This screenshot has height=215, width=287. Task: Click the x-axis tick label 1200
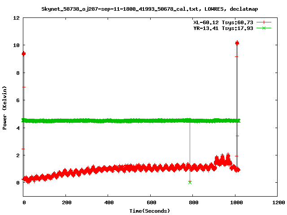click(x=278, y=203)
